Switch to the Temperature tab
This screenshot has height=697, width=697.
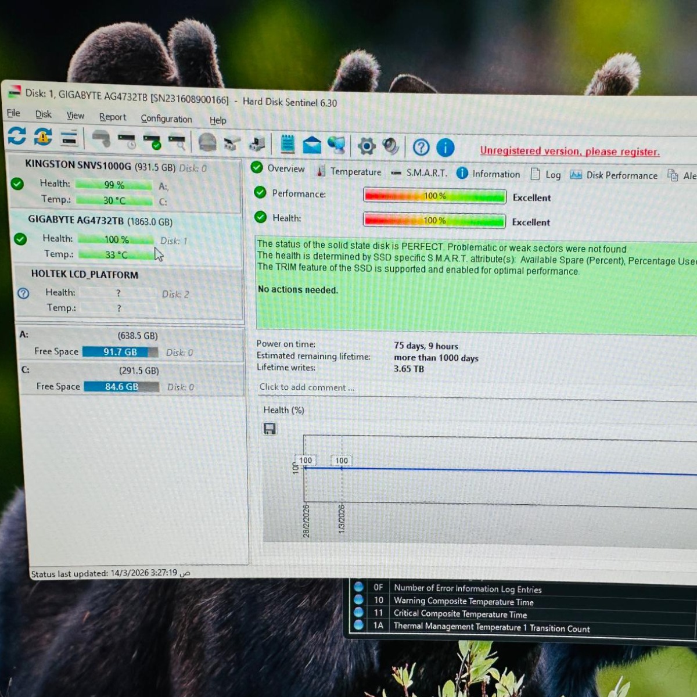coord(355,171)
